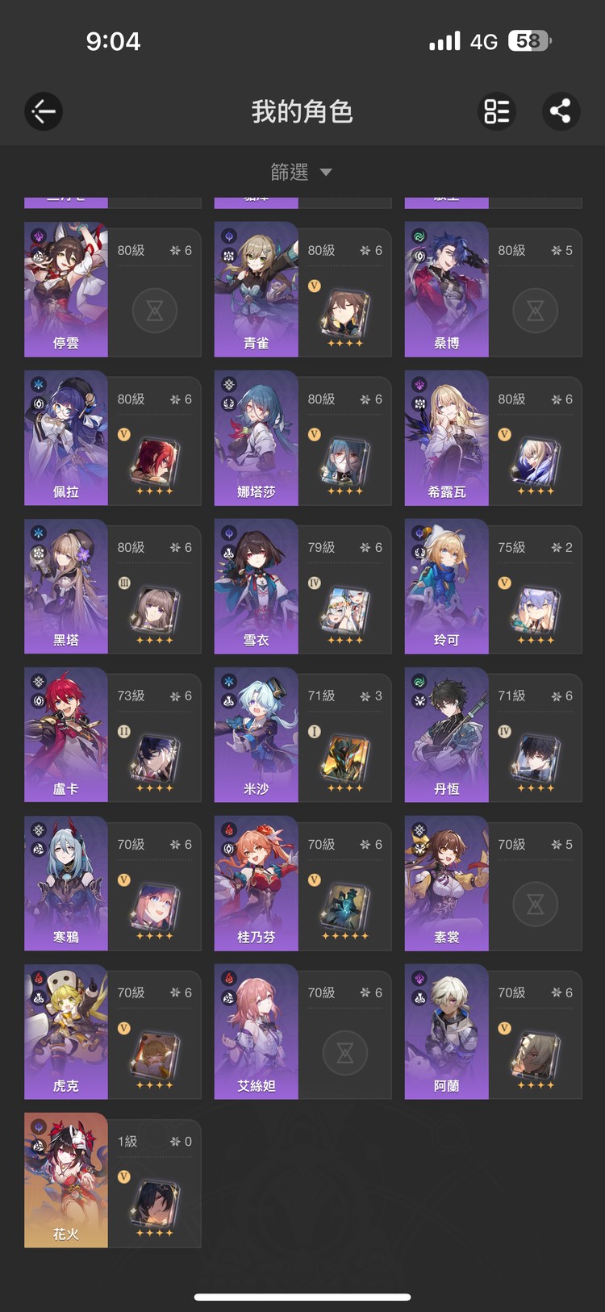Tap 米沙's light cone thumbnail
Viewport: 605px width, 1312px height.
(x=345, y=761)
